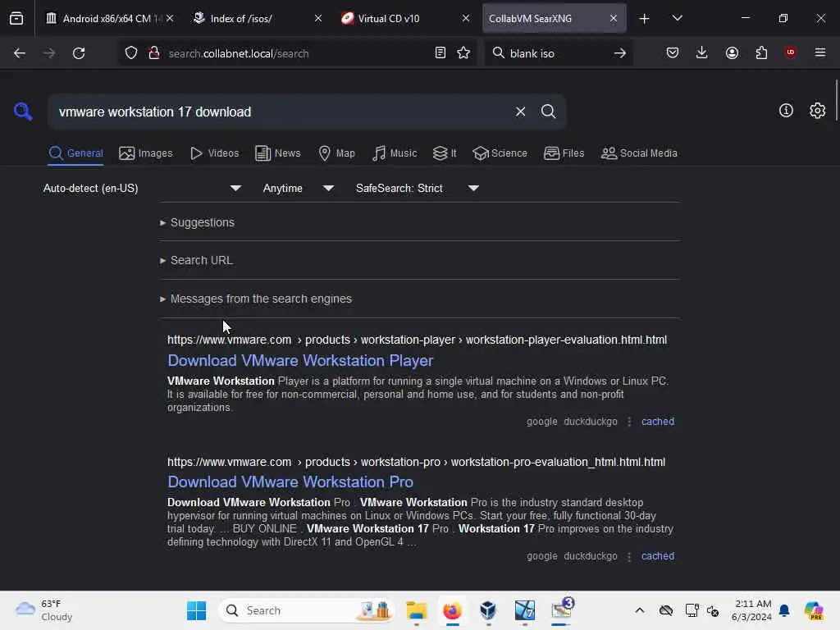Select the Images search category

pos(146,153)
